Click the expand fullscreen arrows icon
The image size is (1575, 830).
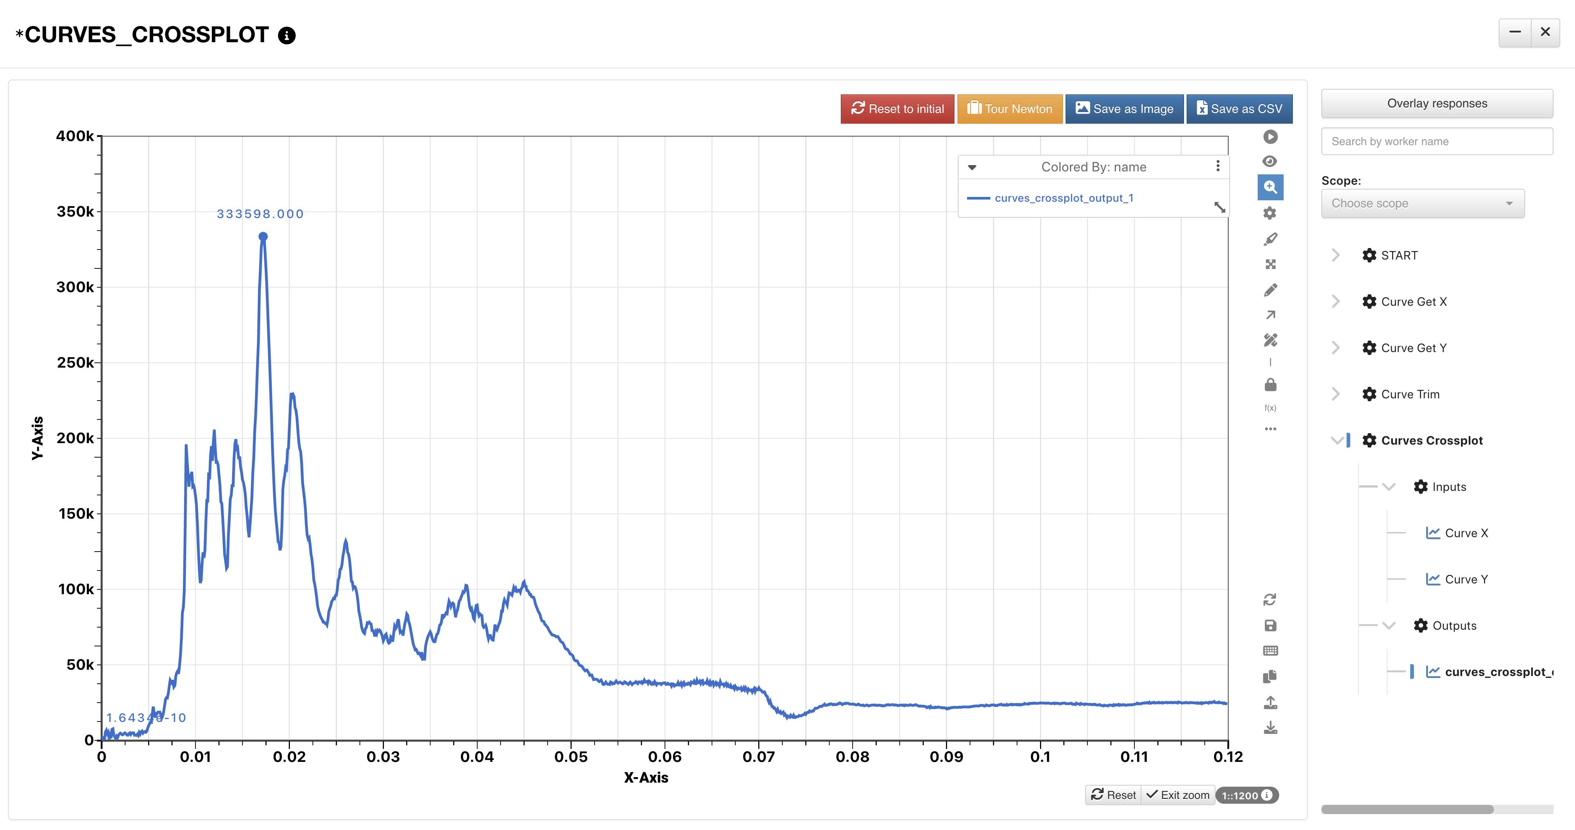coord(1270,264)
